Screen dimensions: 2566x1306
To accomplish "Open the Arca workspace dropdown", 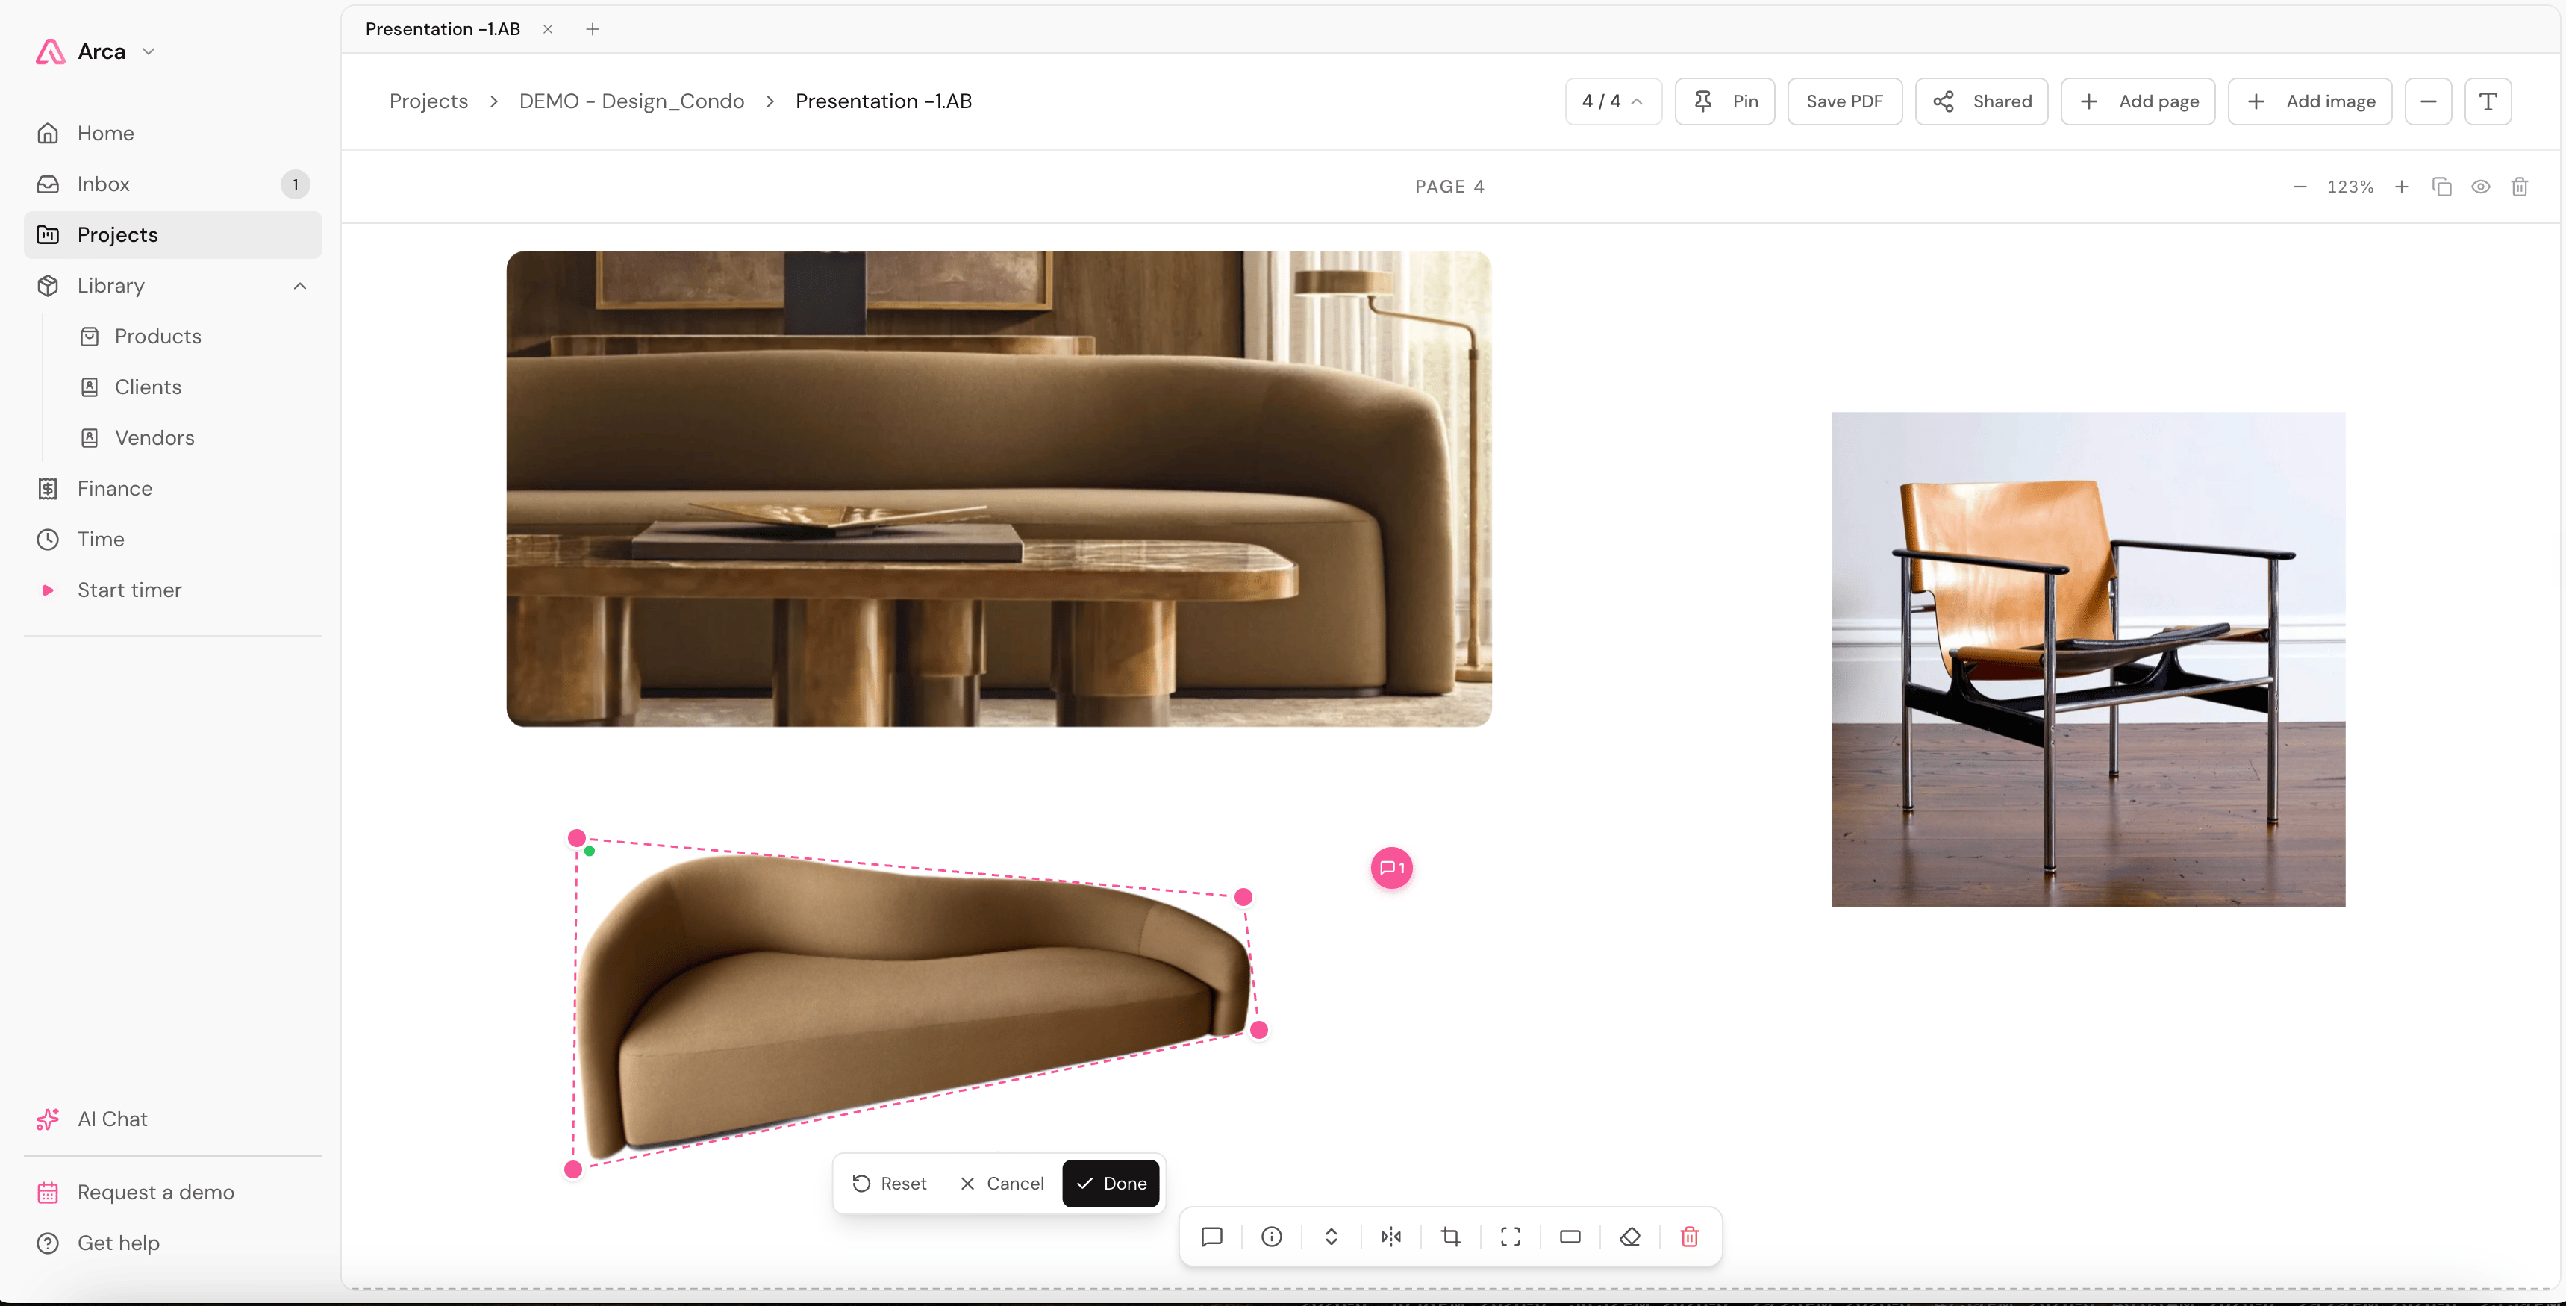I will coord(149,51).
